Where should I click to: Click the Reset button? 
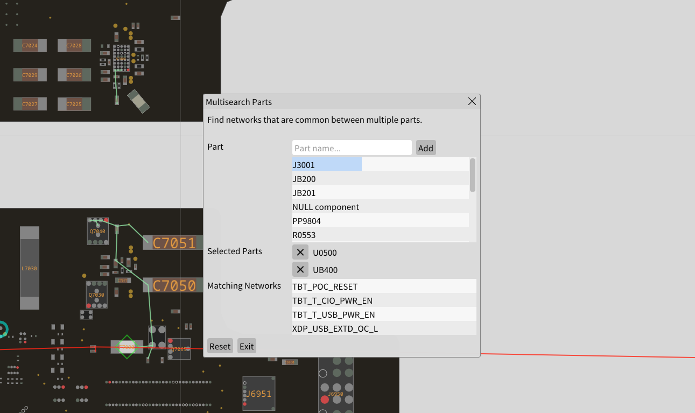click(220, 346)
